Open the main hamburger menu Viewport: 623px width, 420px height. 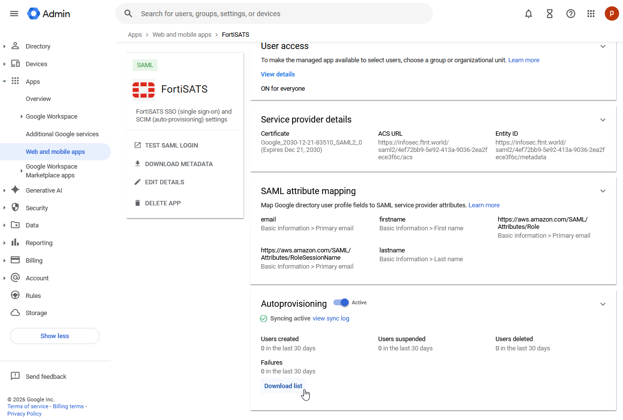[x=14, y=14]
